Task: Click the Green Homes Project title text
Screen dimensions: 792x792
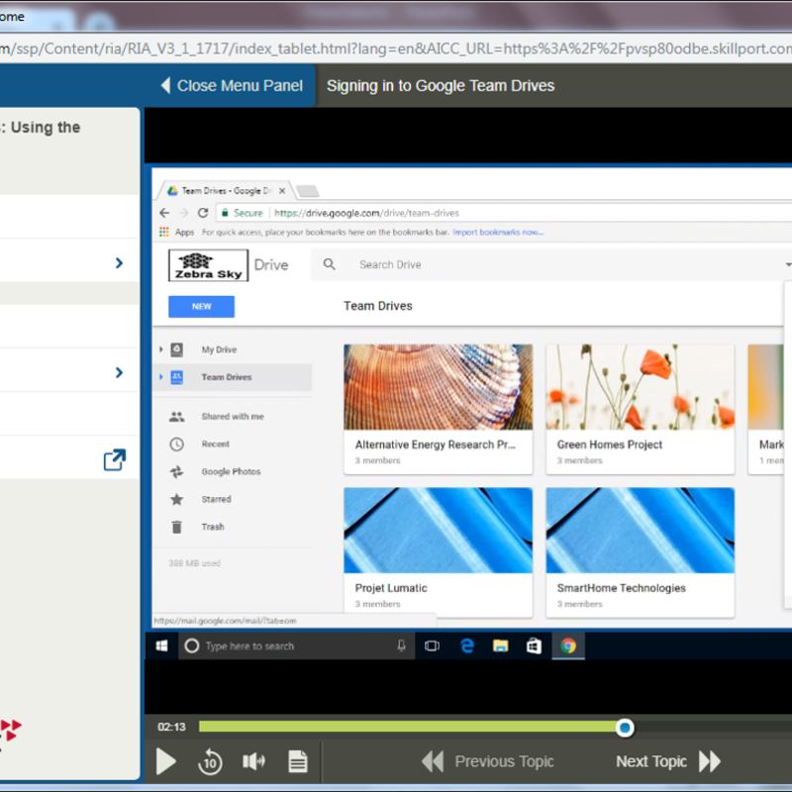Action: pyautogui.click(x=609, y=445)
